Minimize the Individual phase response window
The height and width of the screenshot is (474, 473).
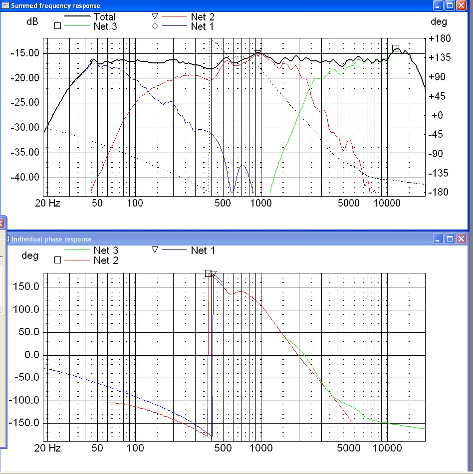click(438, 239)
